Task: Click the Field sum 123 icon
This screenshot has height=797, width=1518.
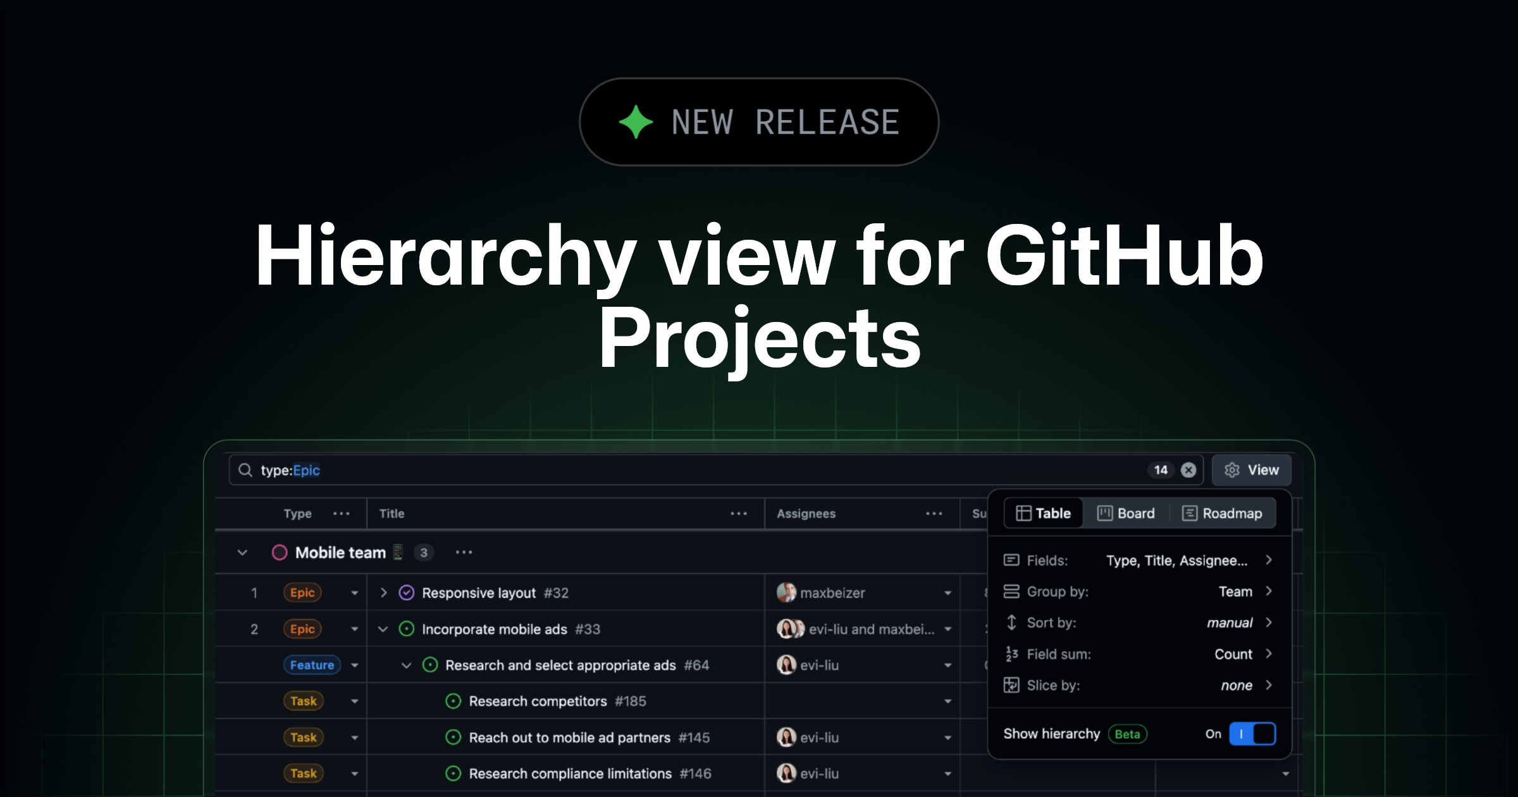Action: click(1012, 654)
